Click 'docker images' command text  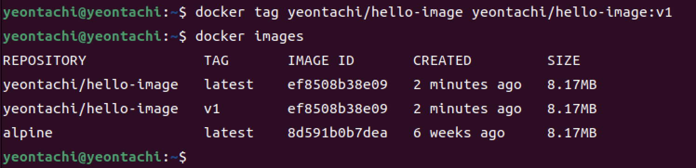(249, 37)
